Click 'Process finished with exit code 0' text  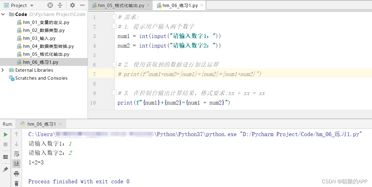pos(79,181)
